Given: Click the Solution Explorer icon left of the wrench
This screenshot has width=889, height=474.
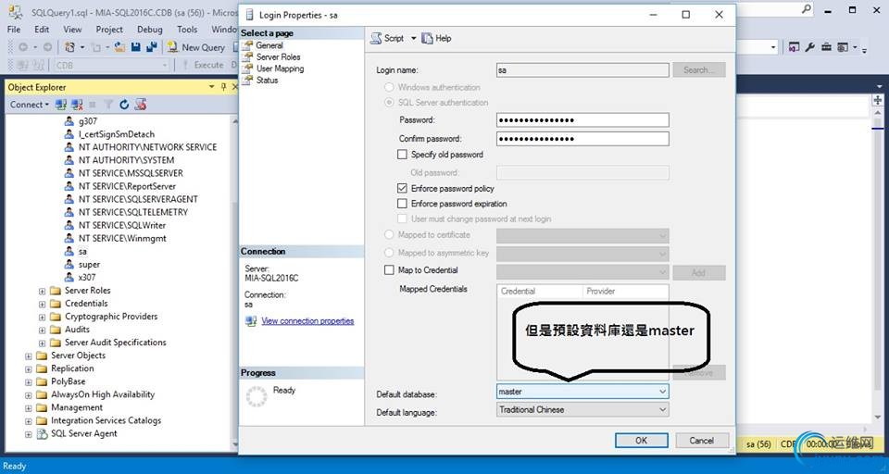Looking at the screenshot, I should [795, 47].
